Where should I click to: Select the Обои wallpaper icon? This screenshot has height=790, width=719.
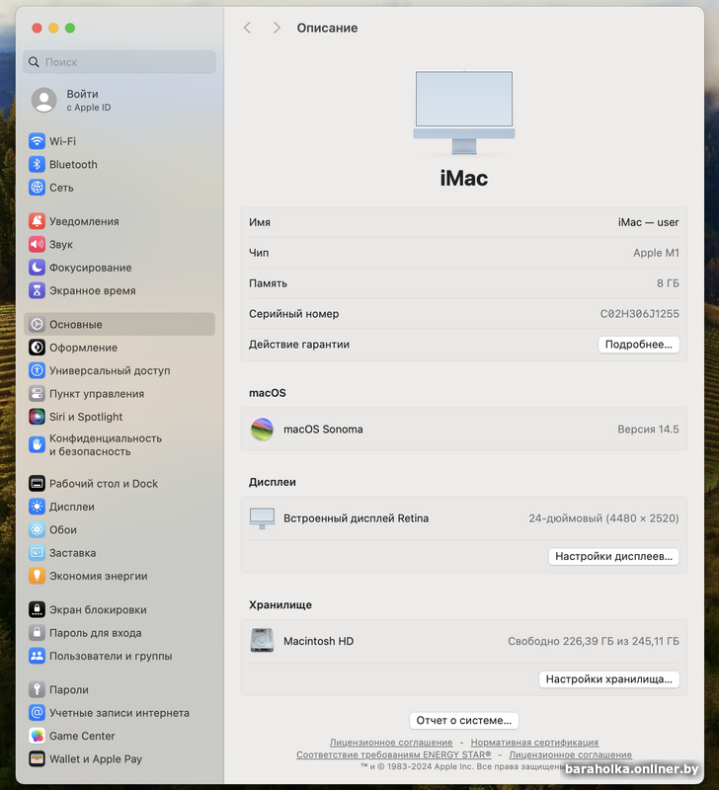(37, 529)
